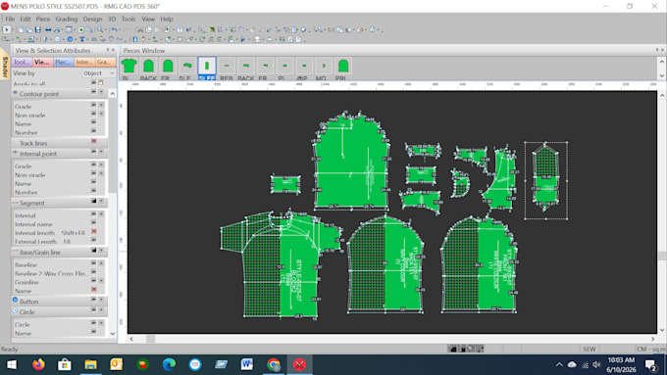This screenshot has height=375, width=667.
Task: Click the scissors Cut toolbar icon
Action: click(140, 29)
